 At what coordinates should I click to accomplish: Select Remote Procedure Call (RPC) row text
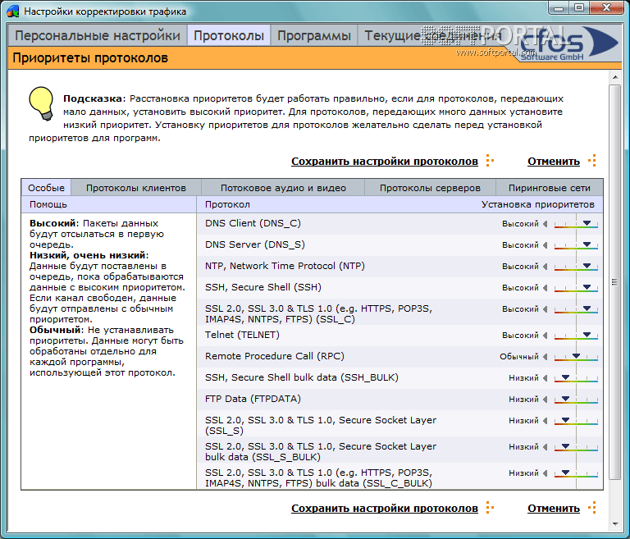click(x=275, y=356)
